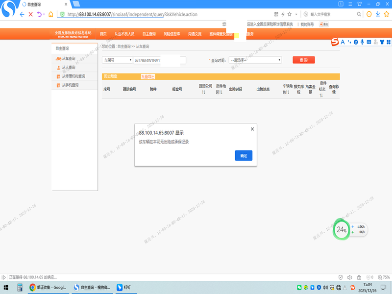Click the star bookmark icon in address bar
This screenshot has width=392, height=294.
tap(290, 14)
